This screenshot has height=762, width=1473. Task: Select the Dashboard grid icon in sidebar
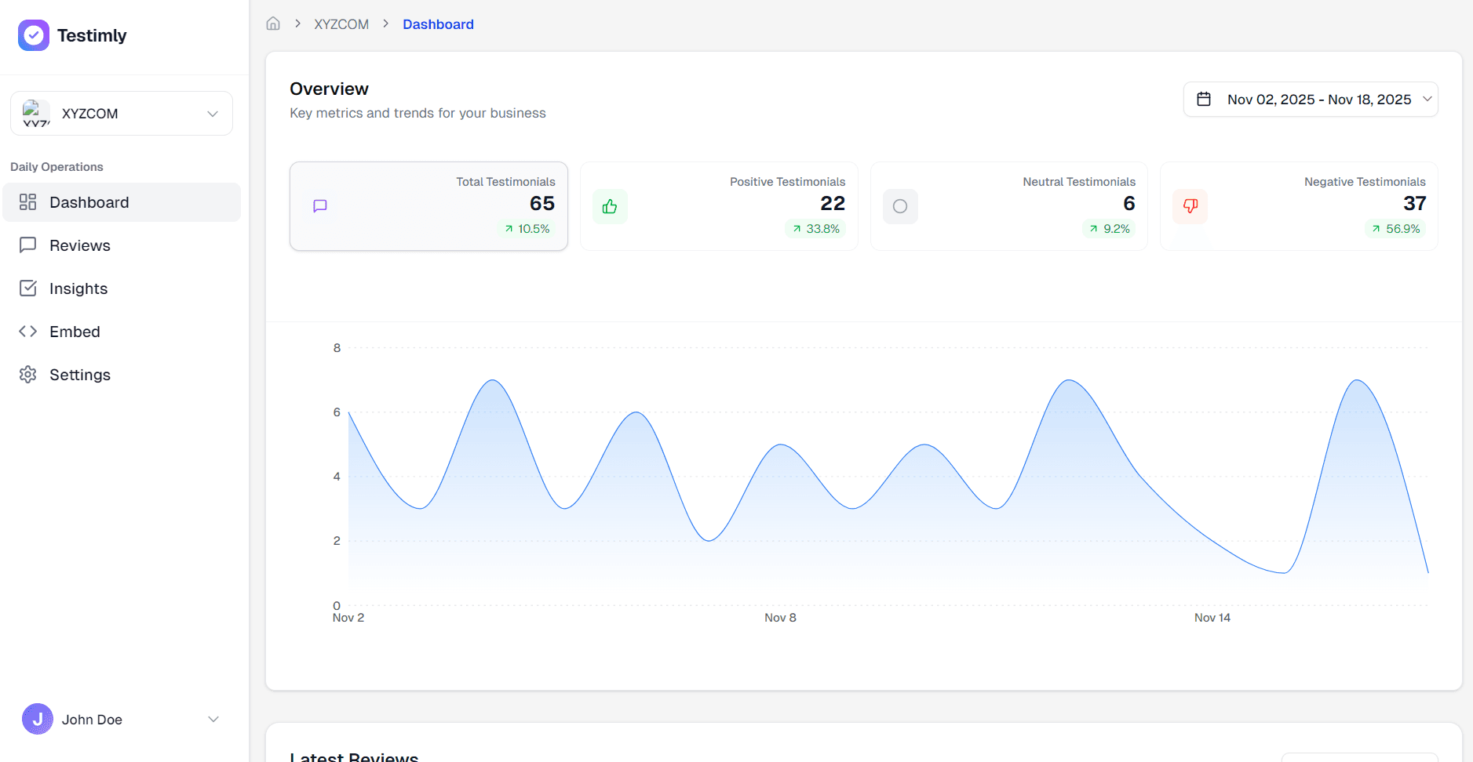(x=28, y=201)
